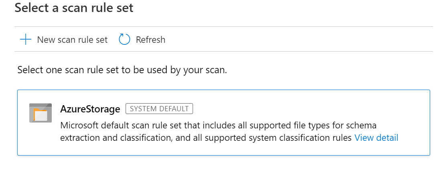Click the AzureStorage rule set name
This screenshot has width=447, height=178.
(x=90, y=109)
